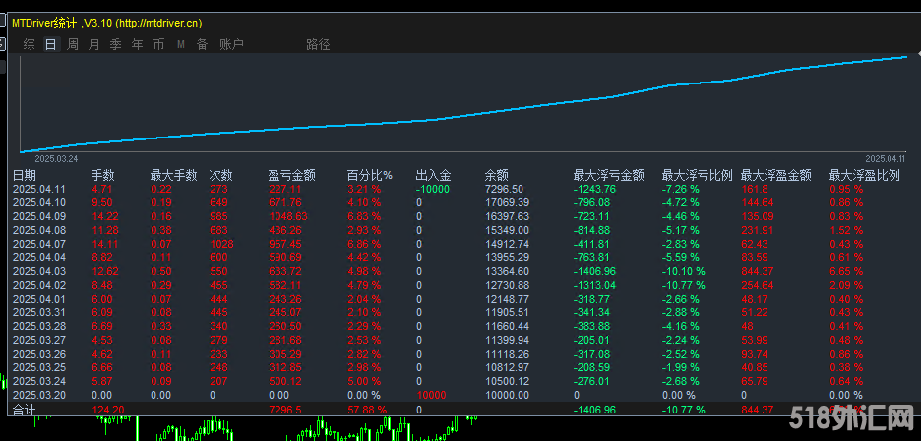
Task: Click the 合计 total row label
Action: pyautogui.click(x=24, y=410)
